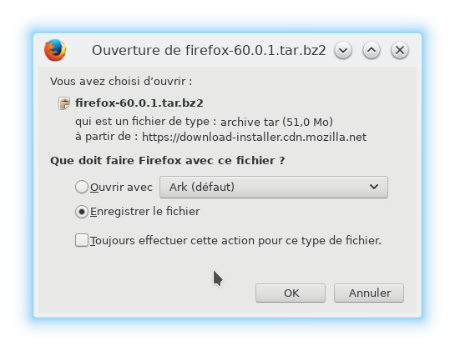
Task: Click the 'Toujours effectuer cette action' label text
Action: [x=235, y=241]
